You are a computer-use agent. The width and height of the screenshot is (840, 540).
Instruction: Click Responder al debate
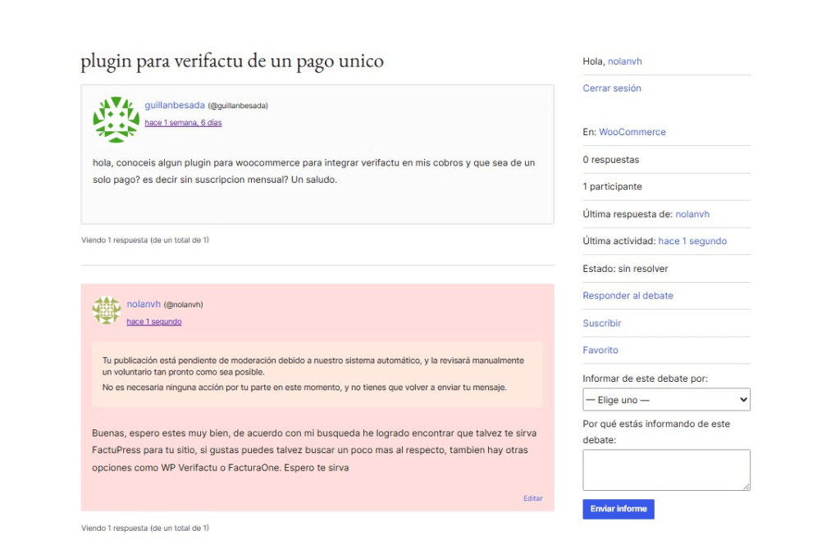628,296
